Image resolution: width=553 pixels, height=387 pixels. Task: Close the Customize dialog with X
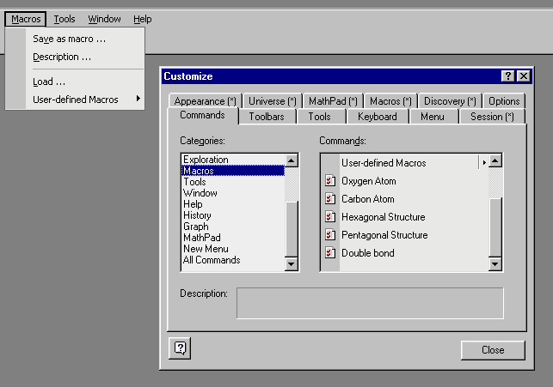(x=524, y=76)
